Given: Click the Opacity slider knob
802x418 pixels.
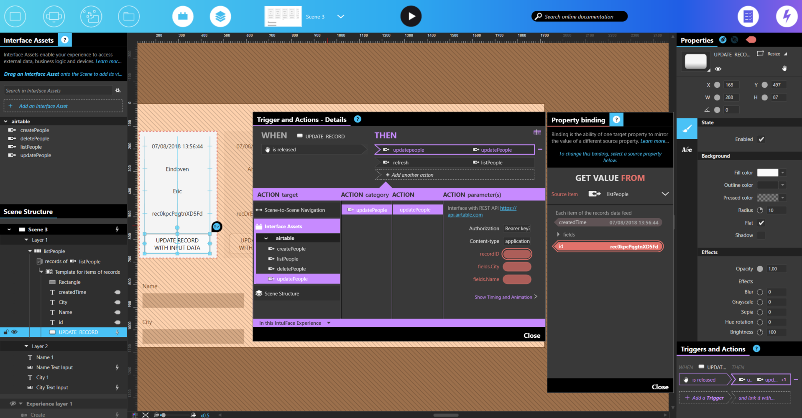Looking at the screenshot, I should click(x=760, y=269).
